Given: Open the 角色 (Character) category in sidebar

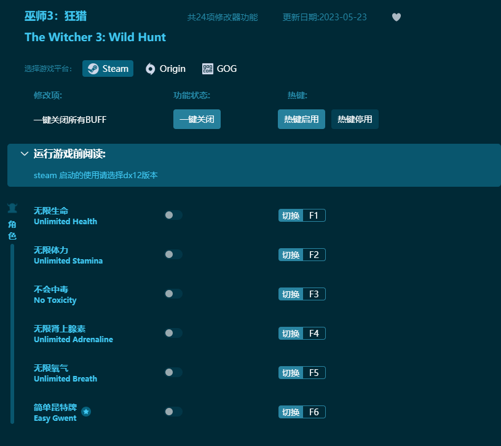Looking at the screenshot, I should coord(12,230).
